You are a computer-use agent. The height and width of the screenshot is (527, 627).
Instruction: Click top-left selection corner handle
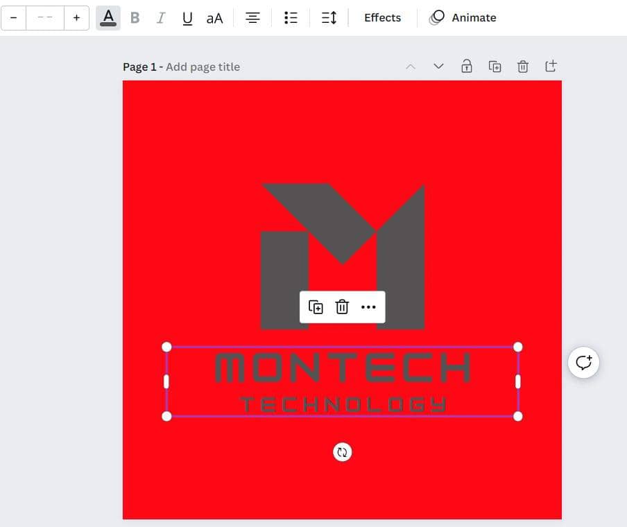[x=166, y=347]
